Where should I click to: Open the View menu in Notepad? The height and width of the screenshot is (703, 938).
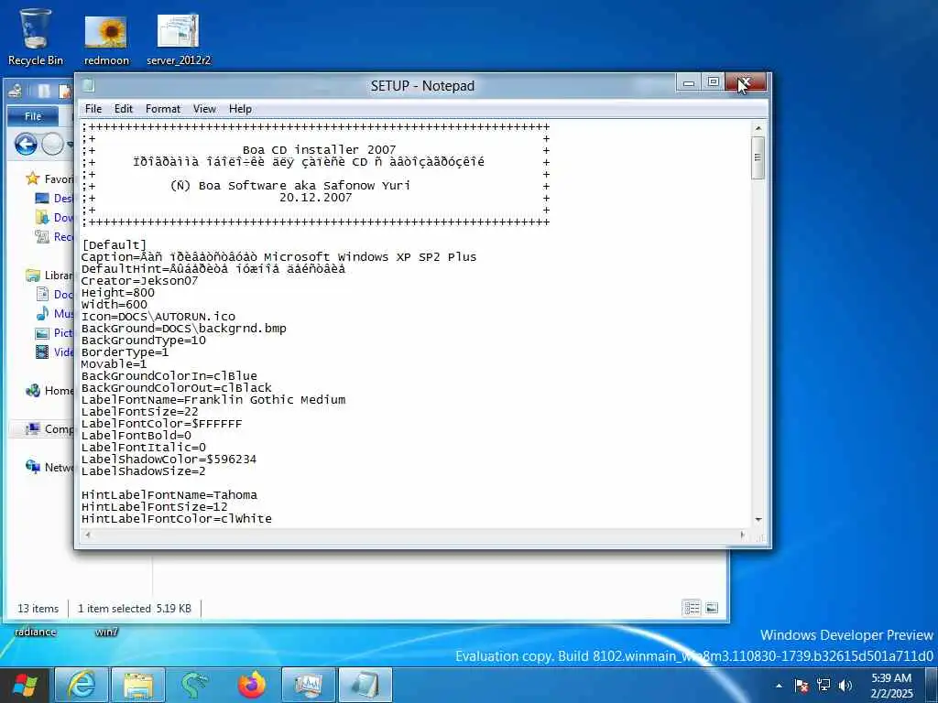click(204, 109)
